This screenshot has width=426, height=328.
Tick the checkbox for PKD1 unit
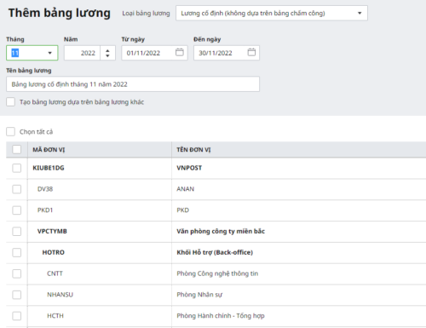(x=17, y=210)
